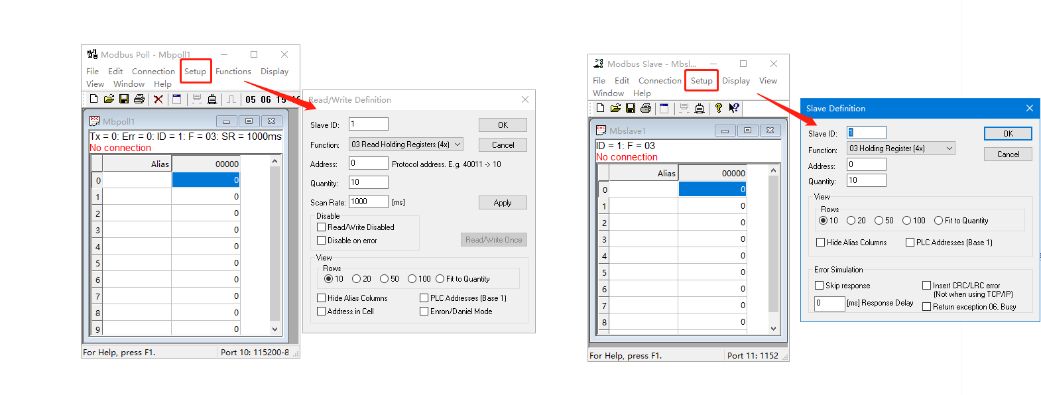Click OK in the Slave Definition dialog

(x=1007, y=134)
